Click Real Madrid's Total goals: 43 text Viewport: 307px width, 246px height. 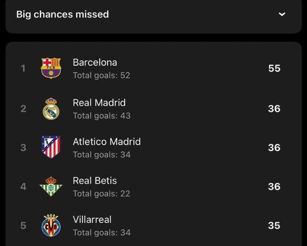[x=102, y=116]
